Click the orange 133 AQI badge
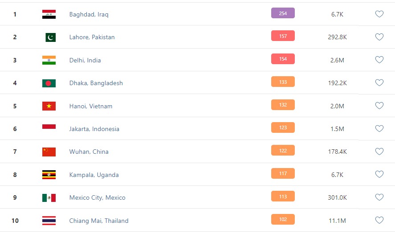 pos(283,82)
